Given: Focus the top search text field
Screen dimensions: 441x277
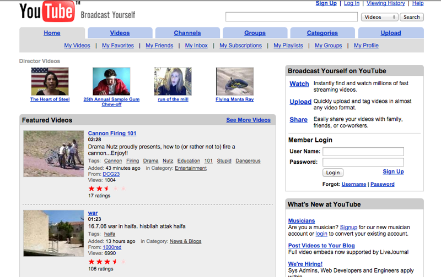Looking at the screenshot, I should click(292, 17).
